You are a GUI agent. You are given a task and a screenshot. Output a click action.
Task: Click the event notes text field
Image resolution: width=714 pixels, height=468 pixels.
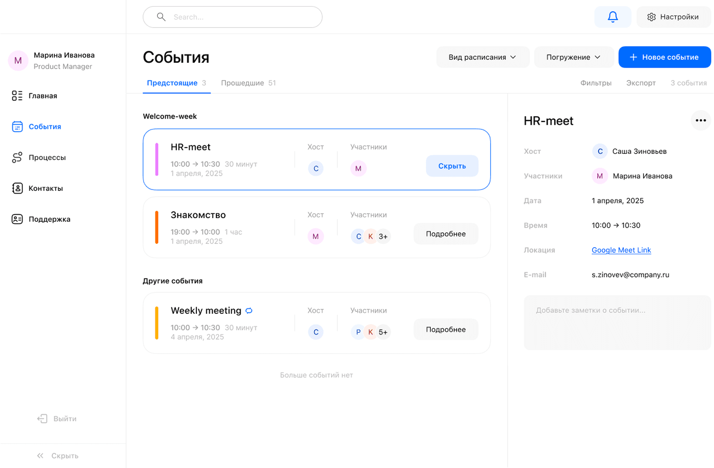[x=617, y=323]
